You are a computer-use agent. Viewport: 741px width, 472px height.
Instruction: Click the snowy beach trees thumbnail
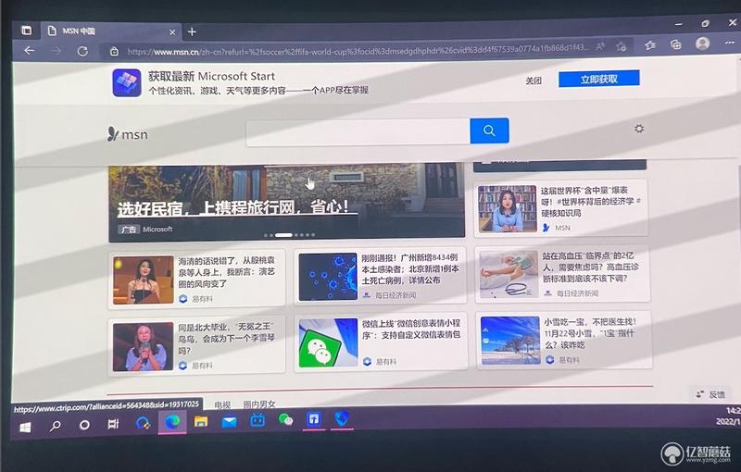(510, 341)
